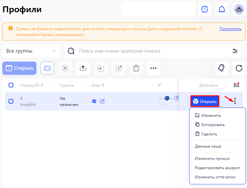Choose Изменить отпечаток menu item
The image size is (247, 188).
(x=215, y=177)
